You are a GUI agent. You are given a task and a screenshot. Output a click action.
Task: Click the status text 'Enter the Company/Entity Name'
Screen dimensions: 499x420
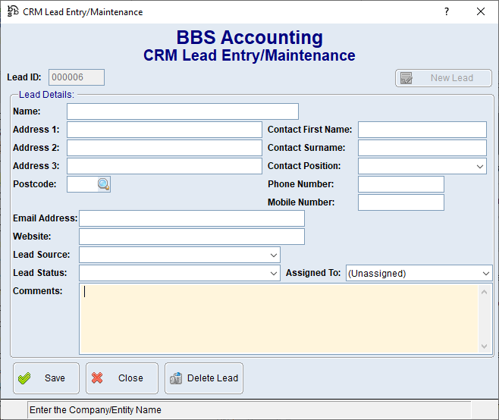pos(96,410)
